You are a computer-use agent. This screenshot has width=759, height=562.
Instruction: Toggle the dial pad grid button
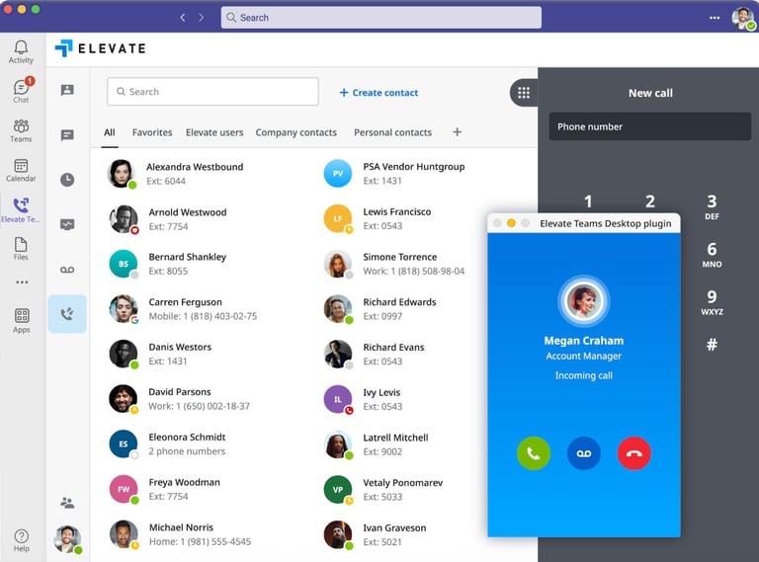coord(524,93)
